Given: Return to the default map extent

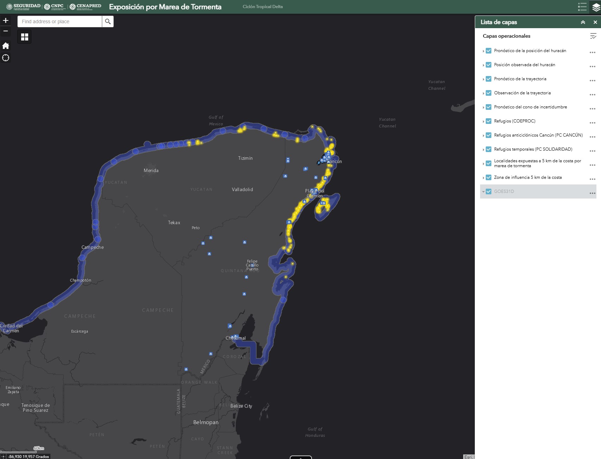Looking at the screenshot, I should (6, 46).
